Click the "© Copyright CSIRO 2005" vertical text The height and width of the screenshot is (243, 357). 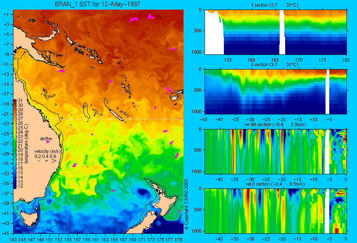pyautogui.click(x=186, y=204)
